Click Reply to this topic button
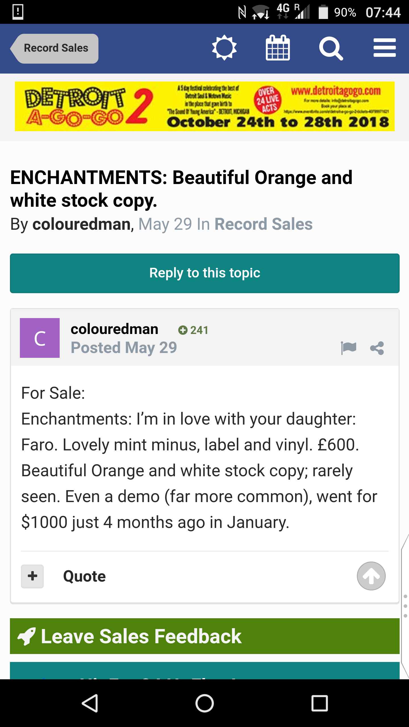Viewport: 409px width, 727px height. click(205, 273)
